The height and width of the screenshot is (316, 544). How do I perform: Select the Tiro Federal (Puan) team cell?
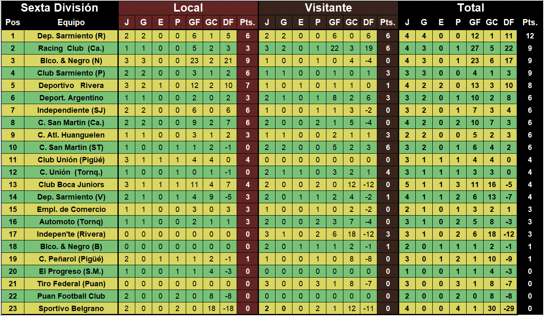tap(71, 284)
